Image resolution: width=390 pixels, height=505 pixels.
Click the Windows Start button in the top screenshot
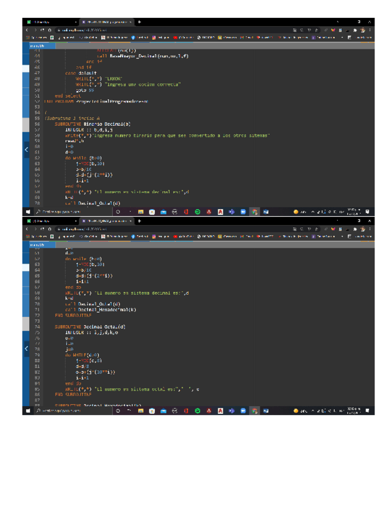pyautogui.click(x=28, y=211)
